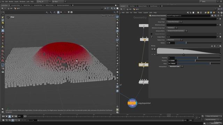Switch to the Geometry Spreadsheet tab
The width and height of the screenshot is (223, 125).
point(63,5)
